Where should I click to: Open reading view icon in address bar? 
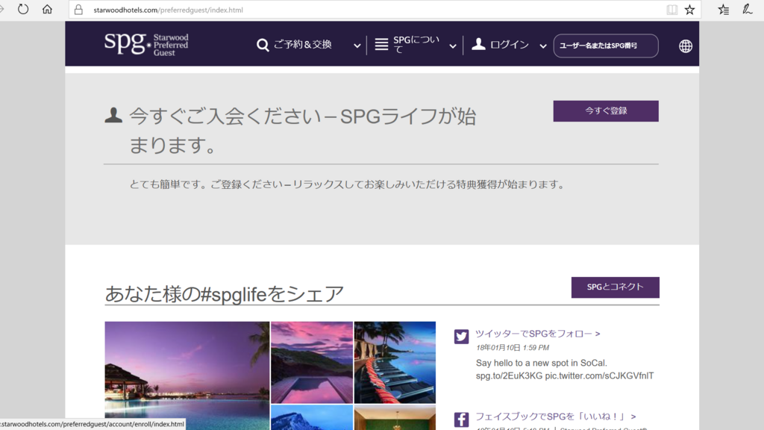[672, 10]
